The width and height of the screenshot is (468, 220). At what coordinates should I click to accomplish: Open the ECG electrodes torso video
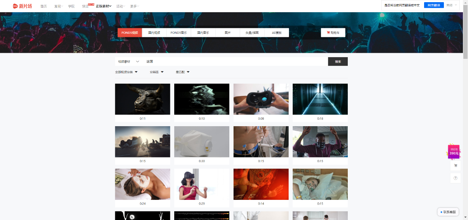261,142
